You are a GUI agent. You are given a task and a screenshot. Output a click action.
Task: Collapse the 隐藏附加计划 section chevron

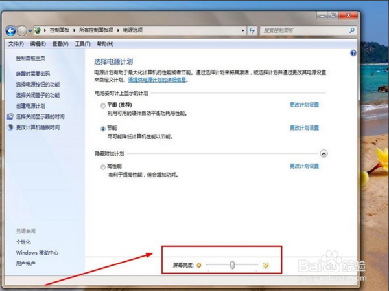(x=324, y=154)
